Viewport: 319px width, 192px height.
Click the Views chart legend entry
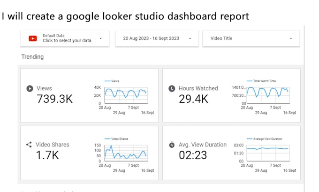coord(112,81)
